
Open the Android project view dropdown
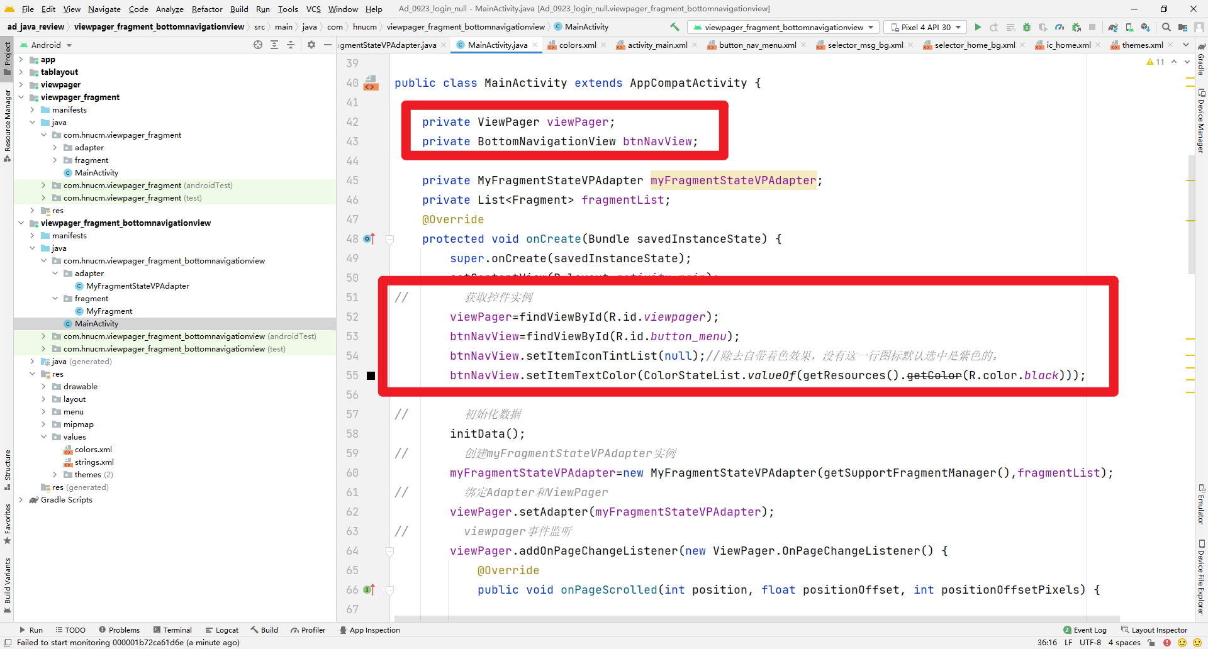pos(46,45)
